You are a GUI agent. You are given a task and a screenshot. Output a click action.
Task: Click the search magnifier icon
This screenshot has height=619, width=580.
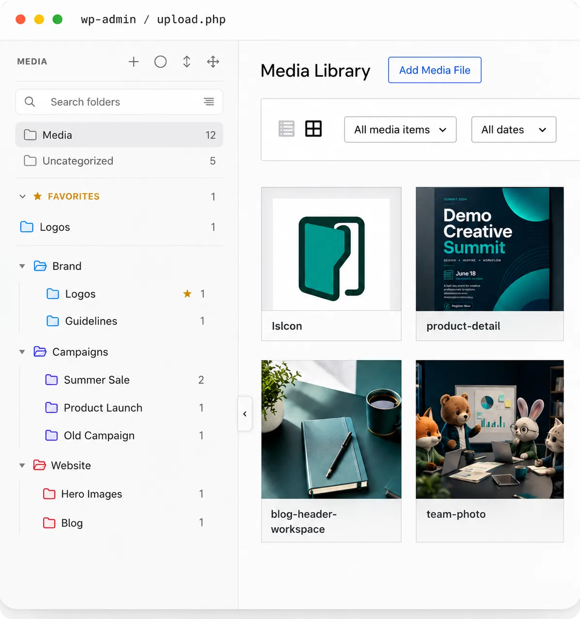(30, 102)
